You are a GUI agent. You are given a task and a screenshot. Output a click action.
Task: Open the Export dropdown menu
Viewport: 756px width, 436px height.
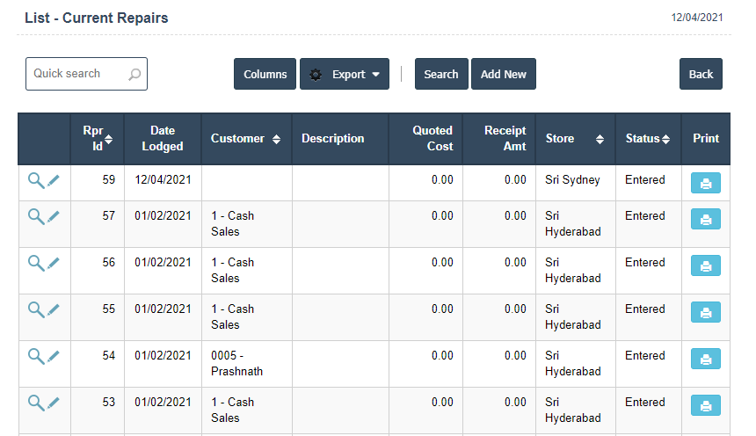click(x=344, y=75)
